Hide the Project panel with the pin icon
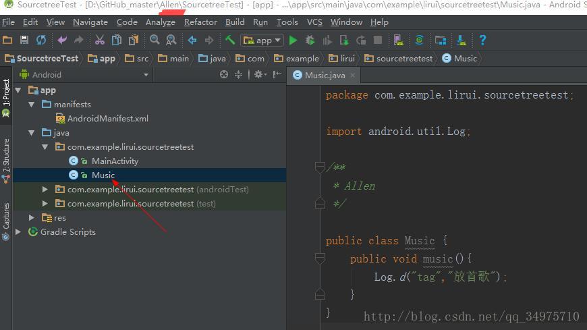Screen dimensions: 587x330 [277, 74]
